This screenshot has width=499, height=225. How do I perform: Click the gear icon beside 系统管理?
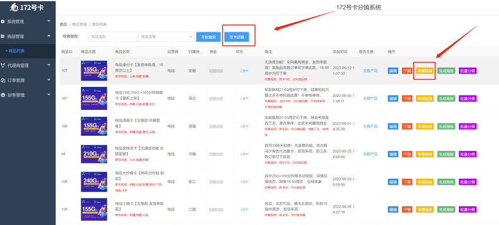3,22
